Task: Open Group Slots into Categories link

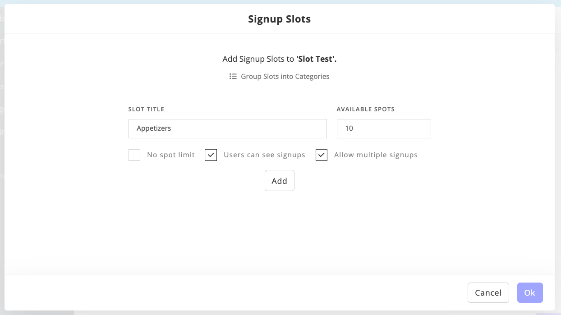Action: click(285, 77)
